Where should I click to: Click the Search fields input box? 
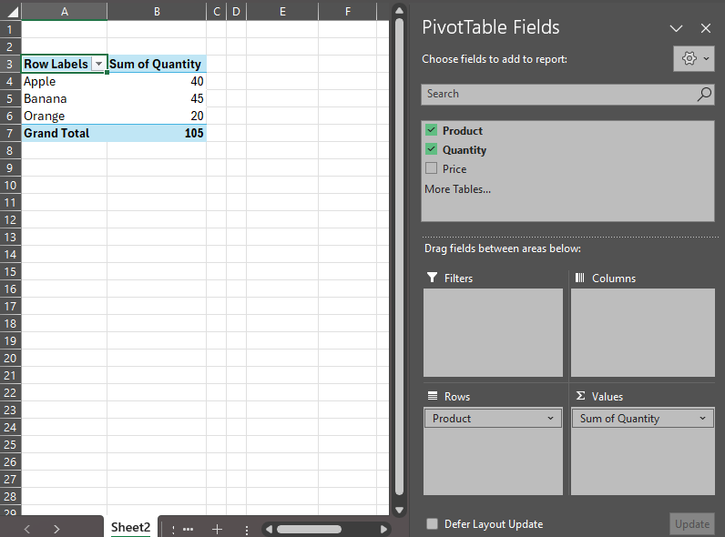[557, 94]
